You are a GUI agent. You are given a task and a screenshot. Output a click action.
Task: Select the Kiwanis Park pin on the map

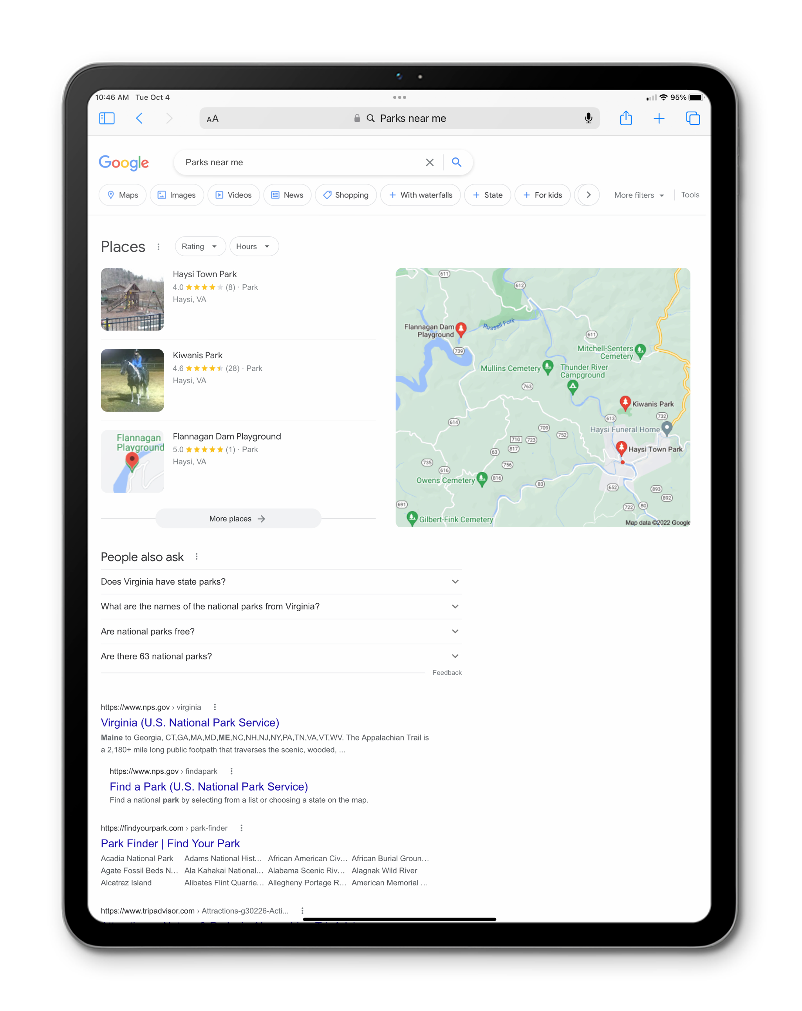pyautogui.click(x=625, y=403)
